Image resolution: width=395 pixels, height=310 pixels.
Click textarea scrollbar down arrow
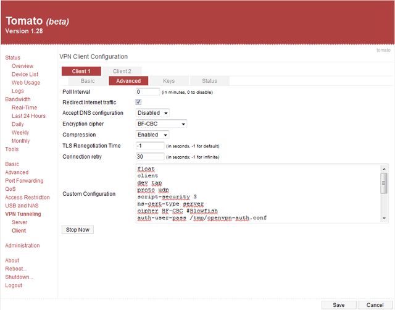(384, 218)
